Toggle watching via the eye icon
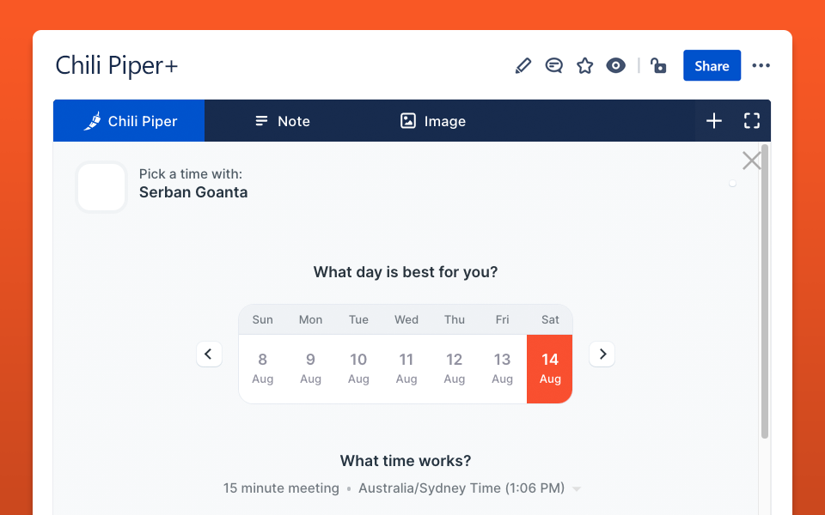Screen dimensions: 825x515 615,66
